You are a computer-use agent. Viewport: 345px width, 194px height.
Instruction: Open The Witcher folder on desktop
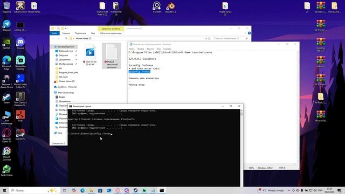click(x=116, y=9)
